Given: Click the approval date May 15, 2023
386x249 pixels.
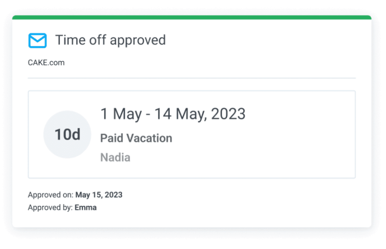Looking at the screenshot, I should 99,195.
